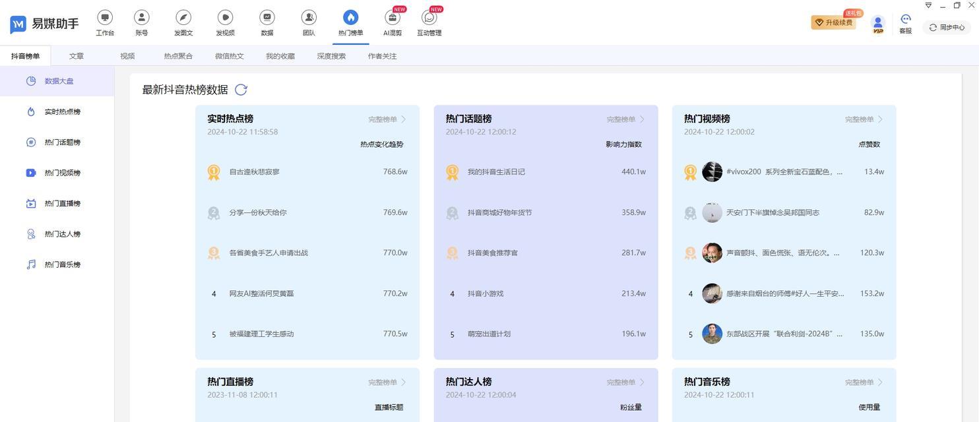Open the window dropdown triangle in title bar
Screen dimensions: 979x422
click(928, 5)
